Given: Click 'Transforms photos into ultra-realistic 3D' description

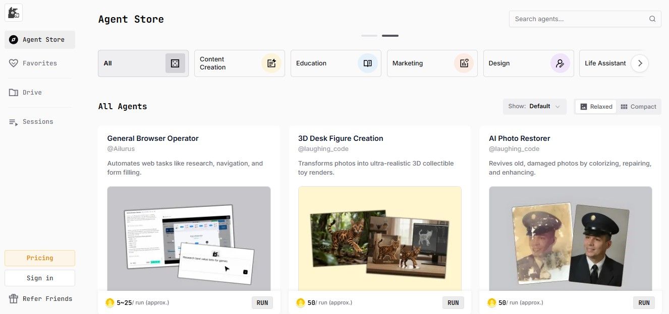Looking at the screenshot, I should click(376, 168).
